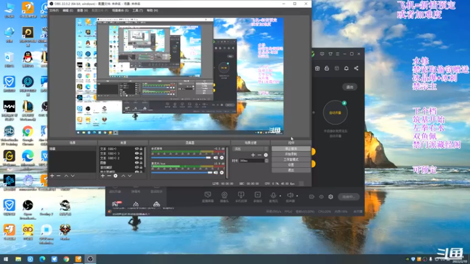Viewport: 470px width, 264px height.
Task: Toggle visibility eye of text source 3
Action: pyautogui.click(x=137, y=153)
